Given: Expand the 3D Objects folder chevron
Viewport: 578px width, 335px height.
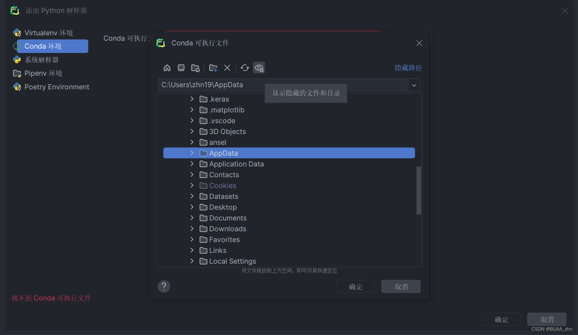Looking at the screenshot, I should (x=192, y=131).
